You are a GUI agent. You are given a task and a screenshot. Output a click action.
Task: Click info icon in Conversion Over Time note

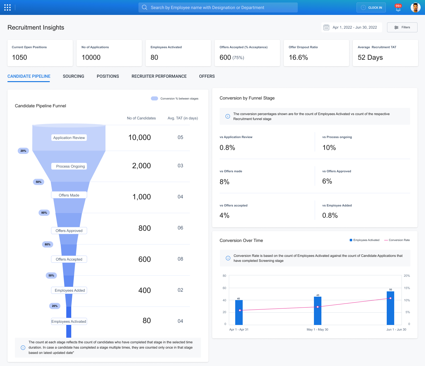point(228,258)
